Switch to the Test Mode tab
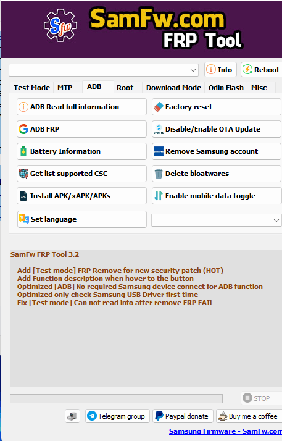Viewport: 282px width, 441px height. pos(31,88)
